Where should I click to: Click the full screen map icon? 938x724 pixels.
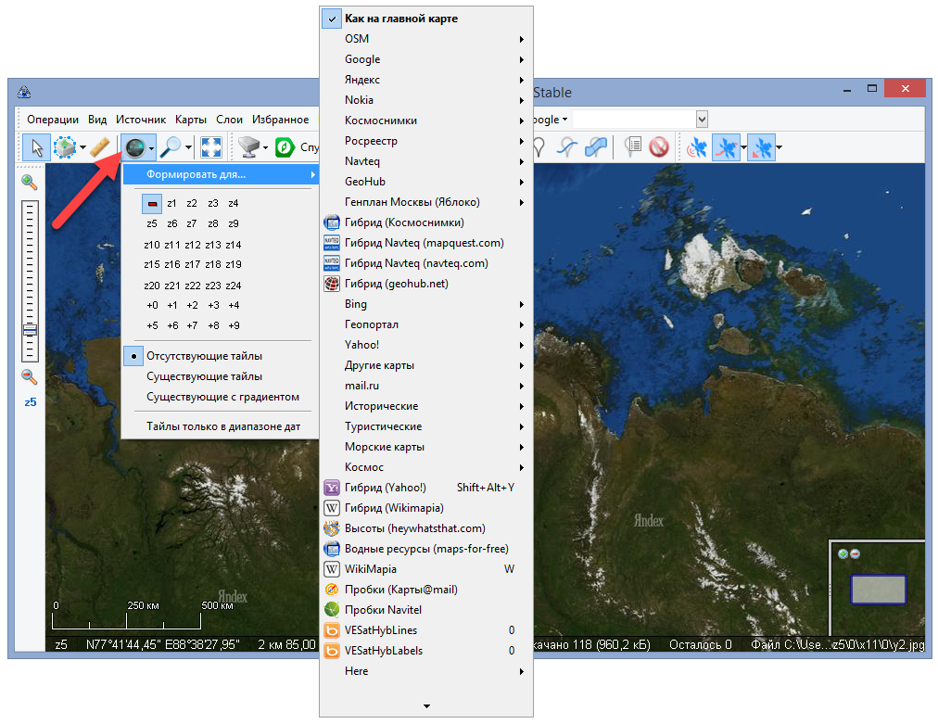point(210,147)
